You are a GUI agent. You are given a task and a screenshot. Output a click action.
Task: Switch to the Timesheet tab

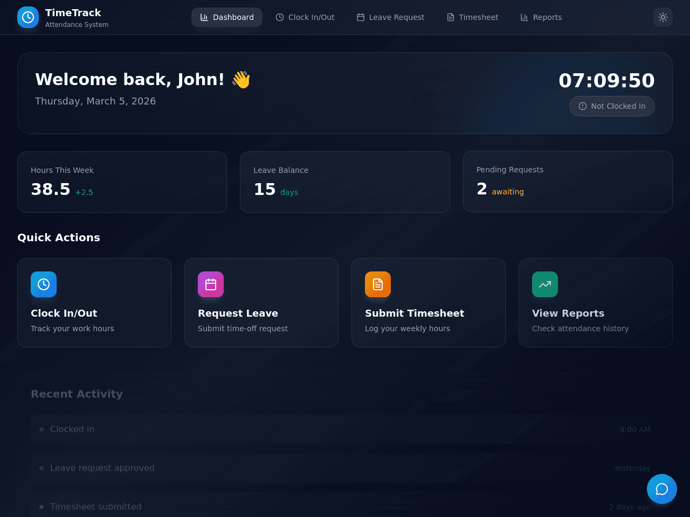473,17
